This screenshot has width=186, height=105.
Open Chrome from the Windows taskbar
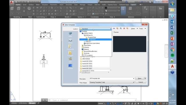[x=172, y=50]
